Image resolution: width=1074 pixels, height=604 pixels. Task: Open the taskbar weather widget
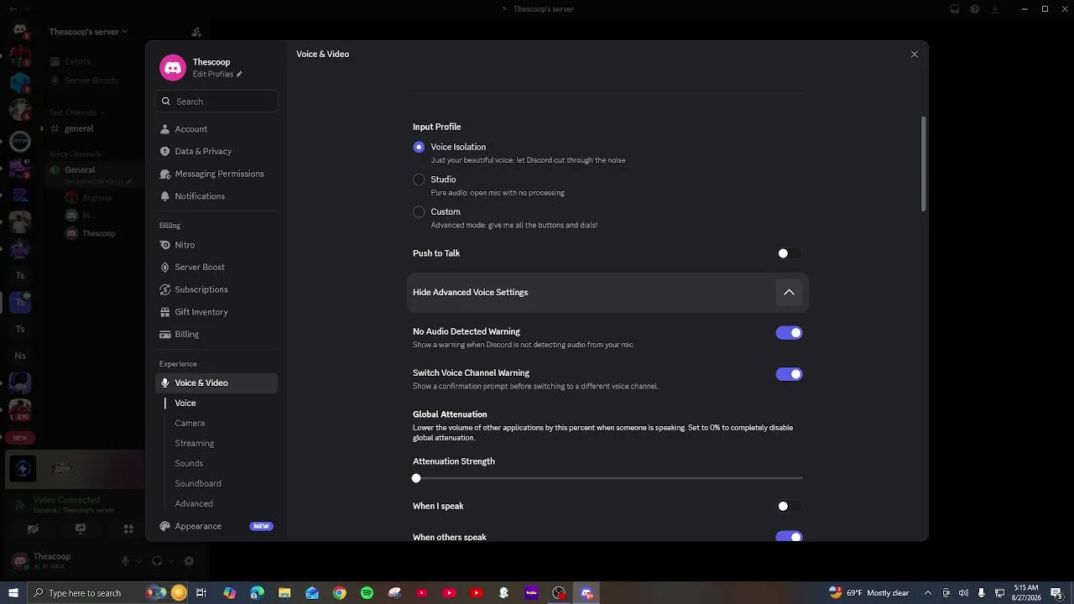click(869, 593)
